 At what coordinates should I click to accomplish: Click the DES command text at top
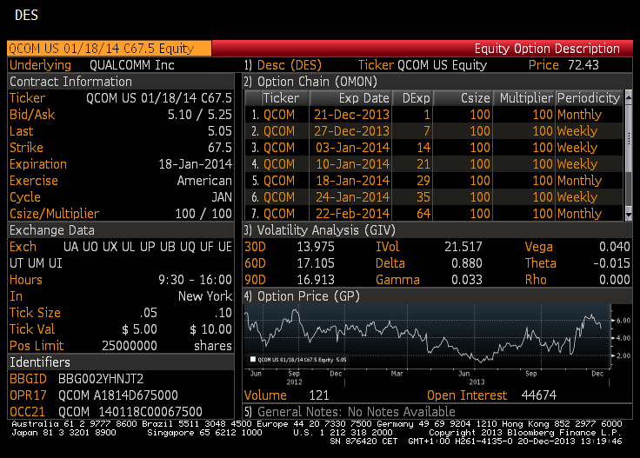(26, 15)
